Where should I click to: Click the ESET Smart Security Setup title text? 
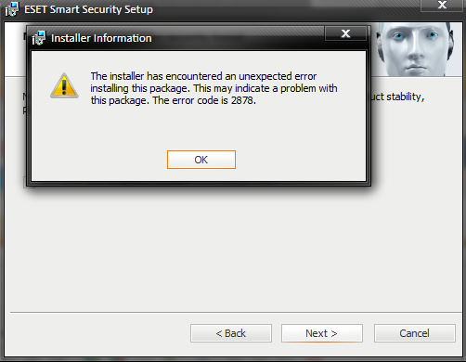(88, 9)
